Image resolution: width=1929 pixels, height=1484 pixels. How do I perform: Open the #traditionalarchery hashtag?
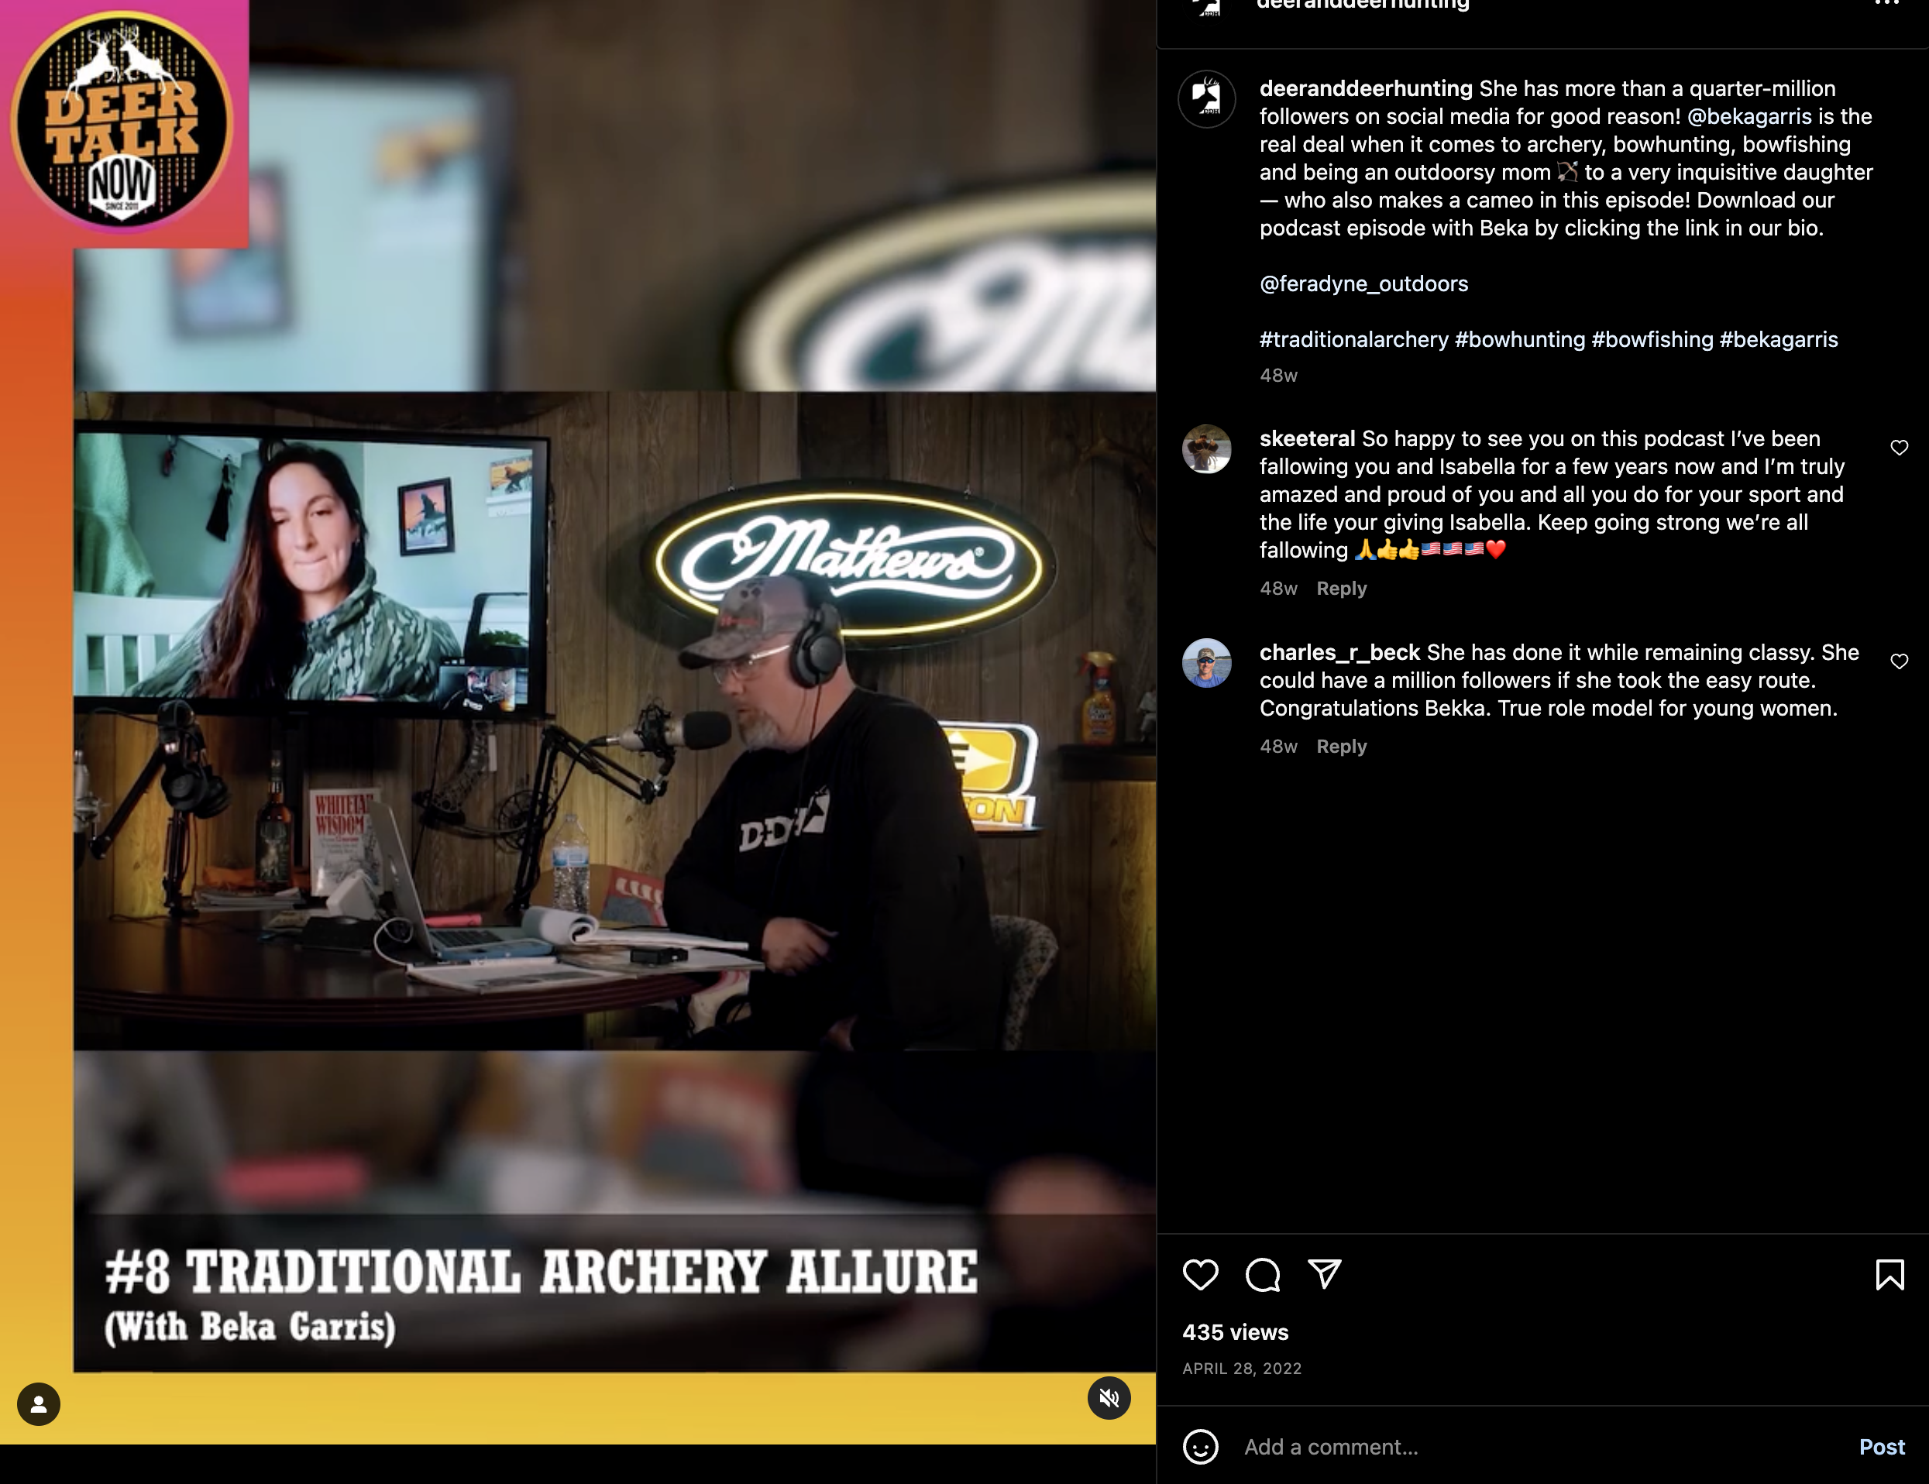(1353, 340)
